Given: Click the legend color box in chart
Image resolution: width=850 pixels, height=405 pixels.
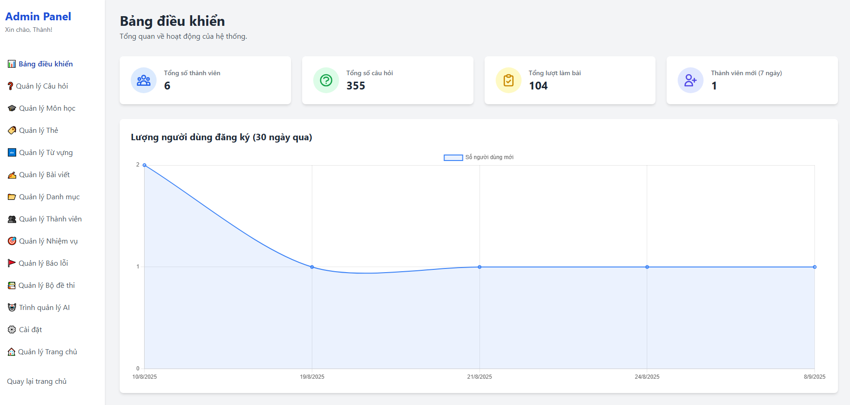Looking at the screenshot, I should [x=453, y=158].
